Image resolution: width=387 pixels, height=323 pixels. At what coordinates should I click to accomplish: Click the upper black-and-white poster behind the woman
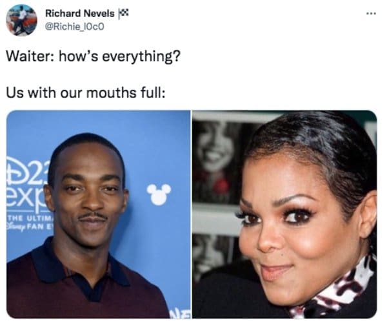(x=217, y=162)
